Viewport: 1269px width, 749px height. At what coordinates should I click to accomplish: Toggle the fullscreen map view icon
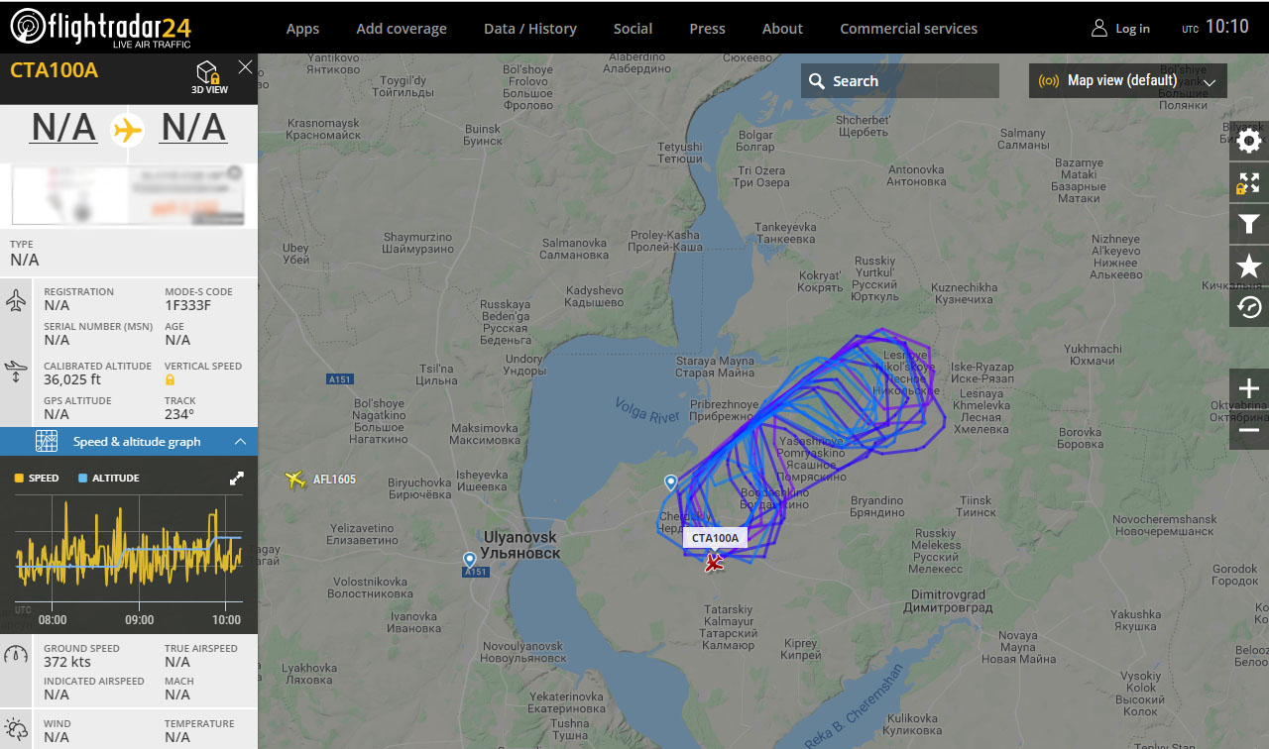(x=1249, y=182)
